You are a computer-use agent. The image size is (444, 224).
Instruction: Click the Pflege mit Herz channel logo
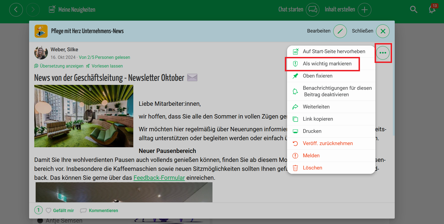[41, 31]
